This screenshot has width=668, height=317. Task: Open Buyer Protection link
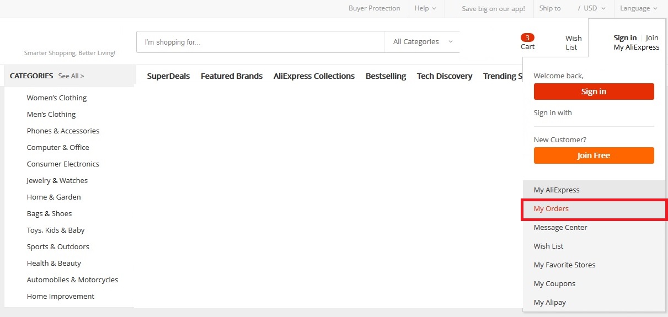click(375, 8)
